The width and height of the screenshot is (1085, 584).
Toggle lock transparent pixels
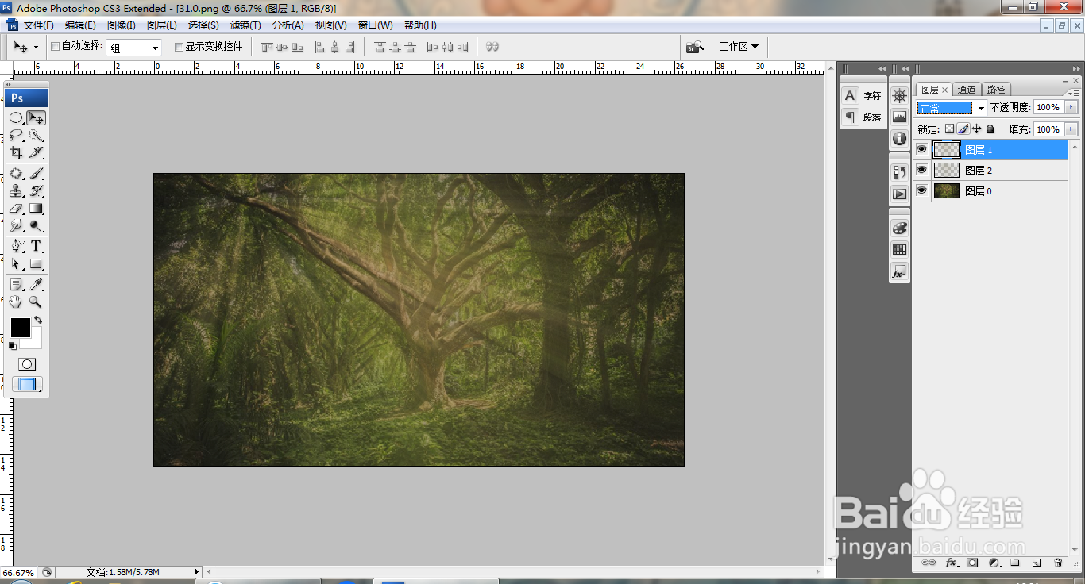point(949,129)
